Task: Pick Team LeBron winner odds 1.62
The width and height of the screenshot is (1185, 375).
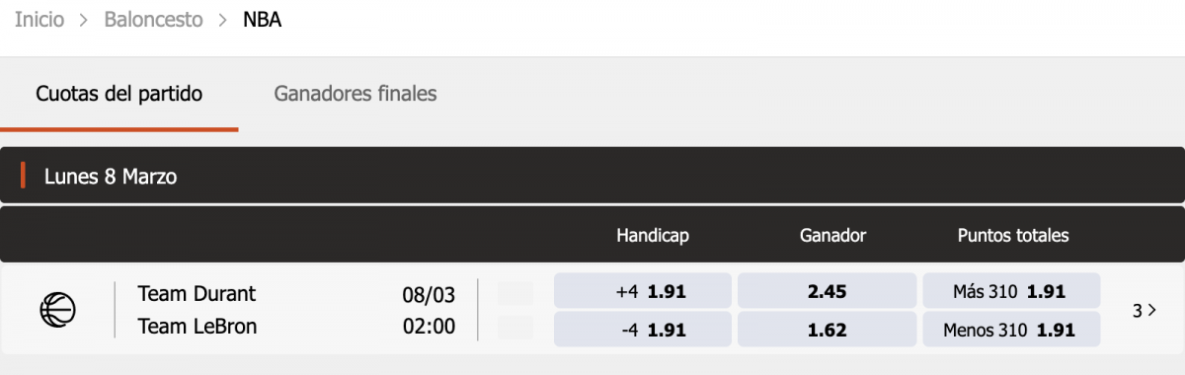Action: (x=828, y=330)
